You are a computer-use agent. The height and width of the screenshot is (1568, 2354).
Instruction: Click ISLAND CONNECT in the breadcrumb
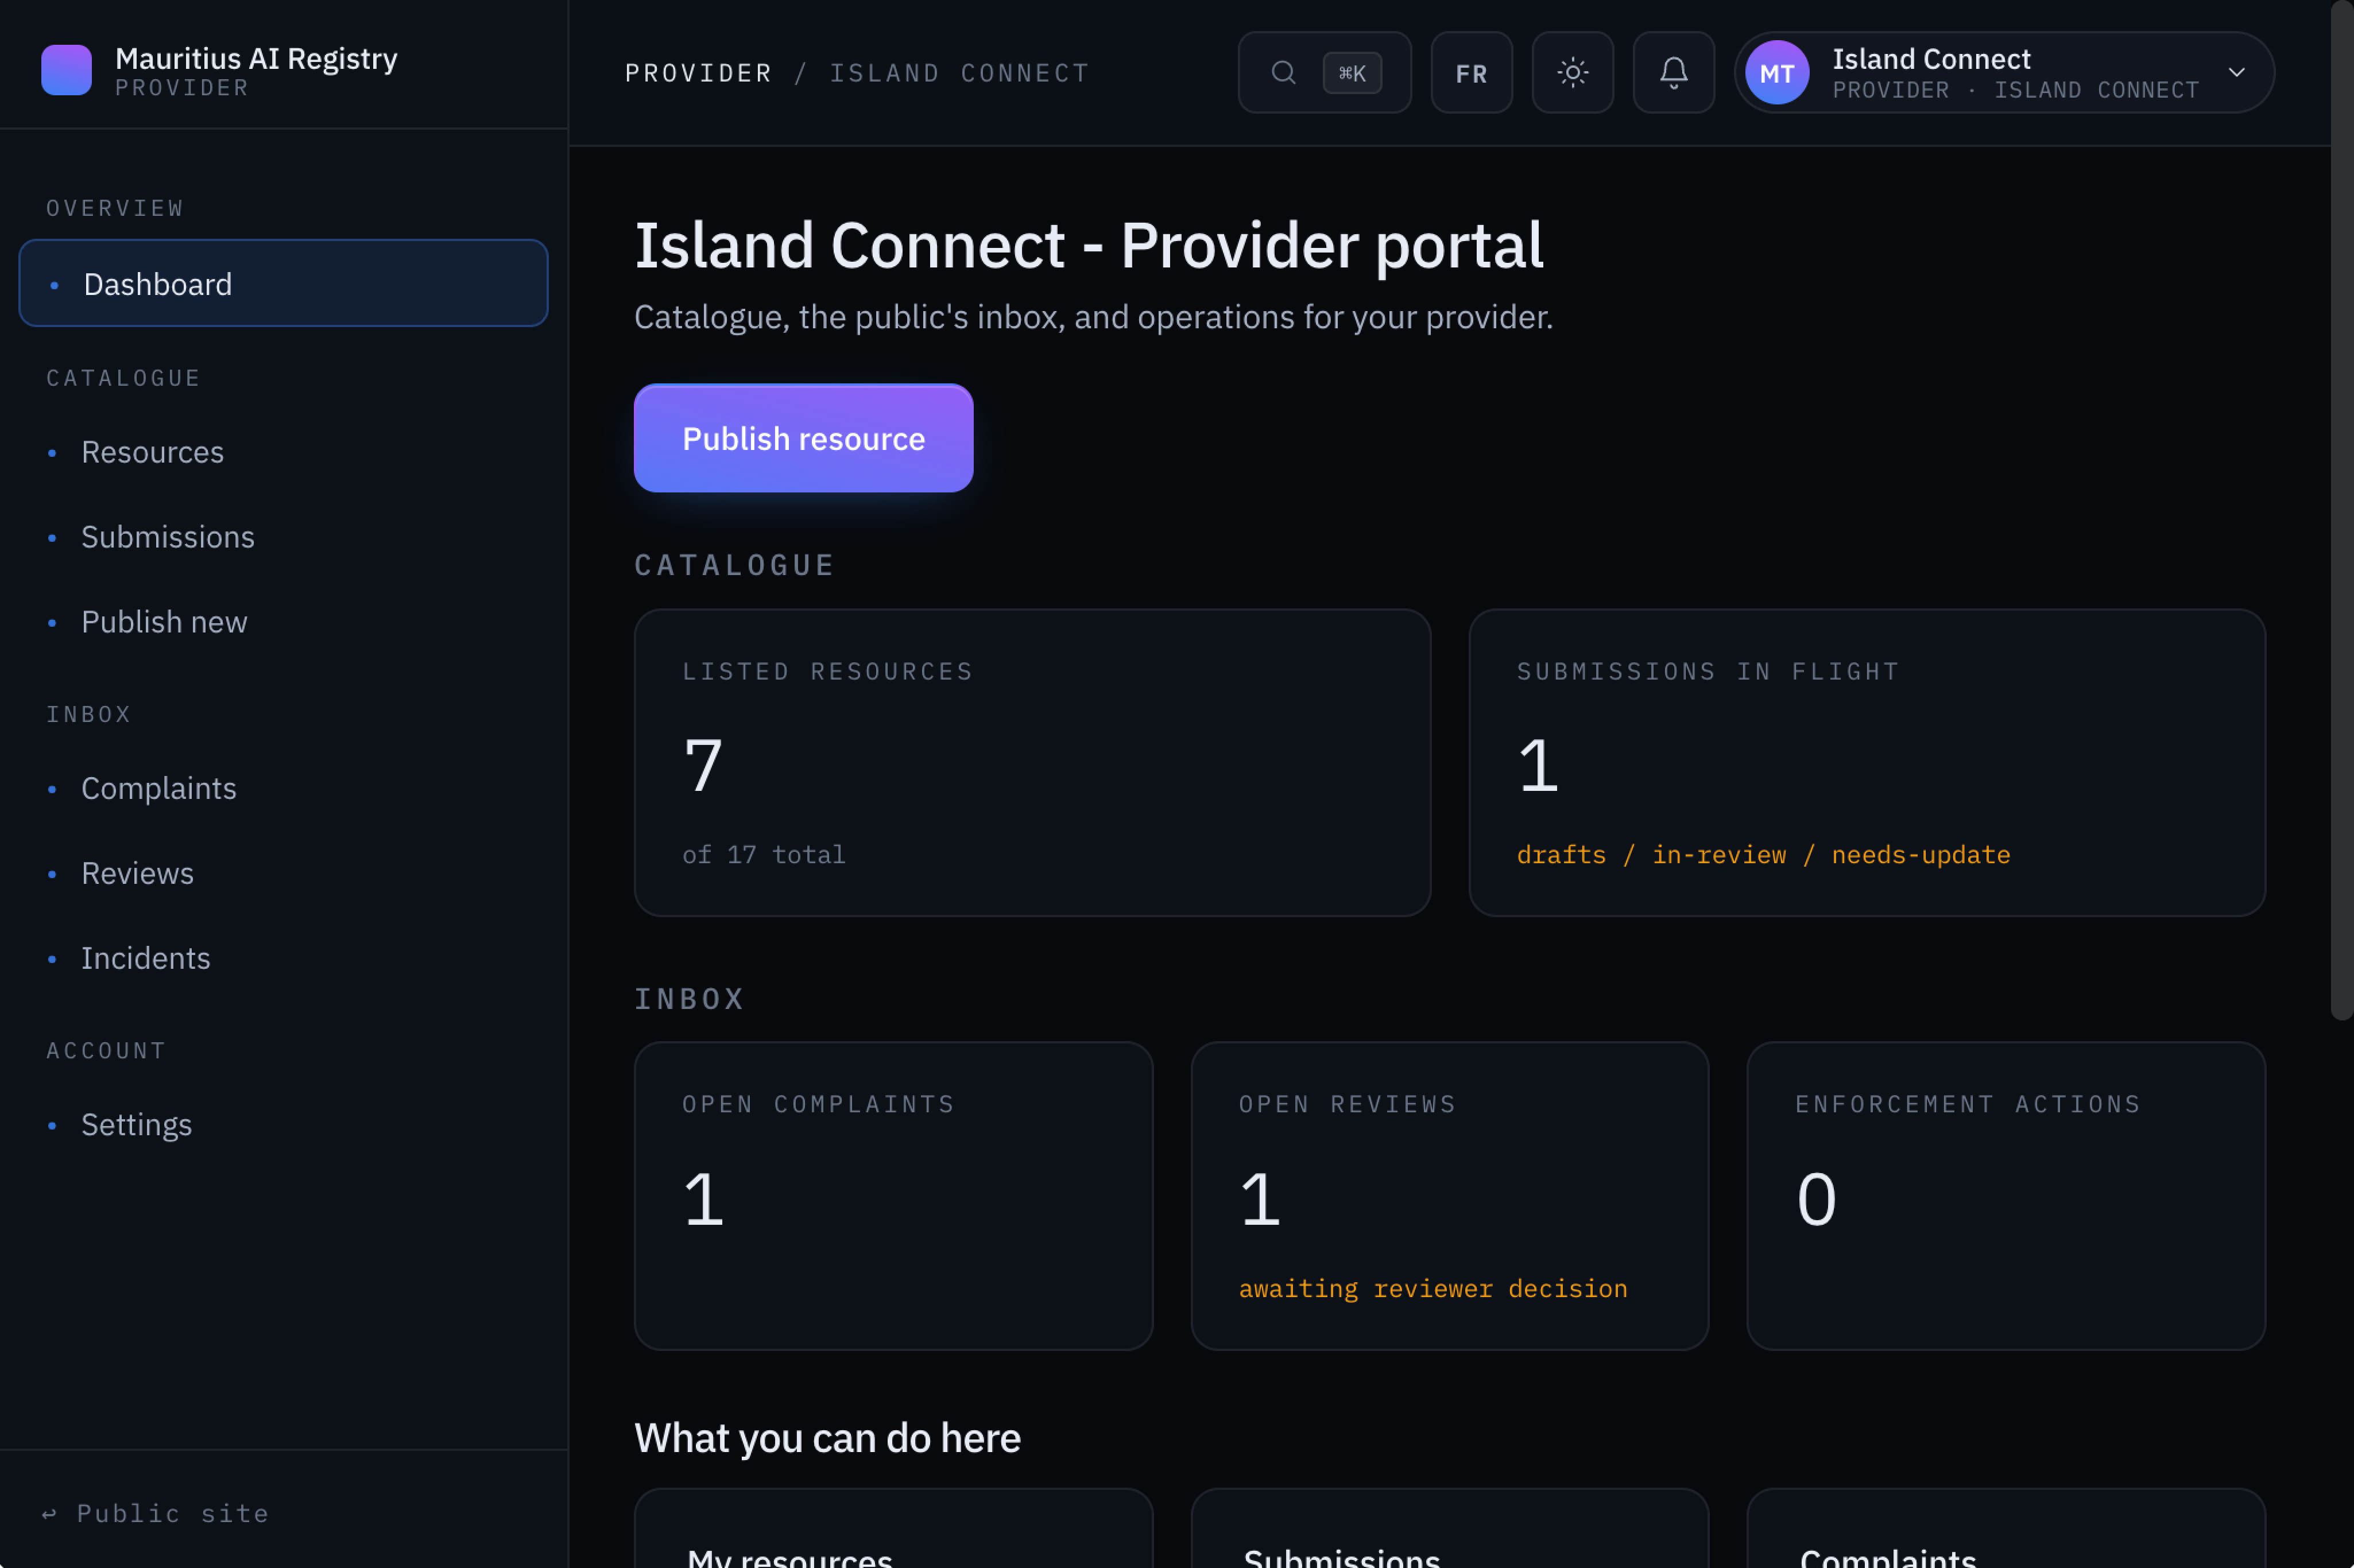(958, 73)
